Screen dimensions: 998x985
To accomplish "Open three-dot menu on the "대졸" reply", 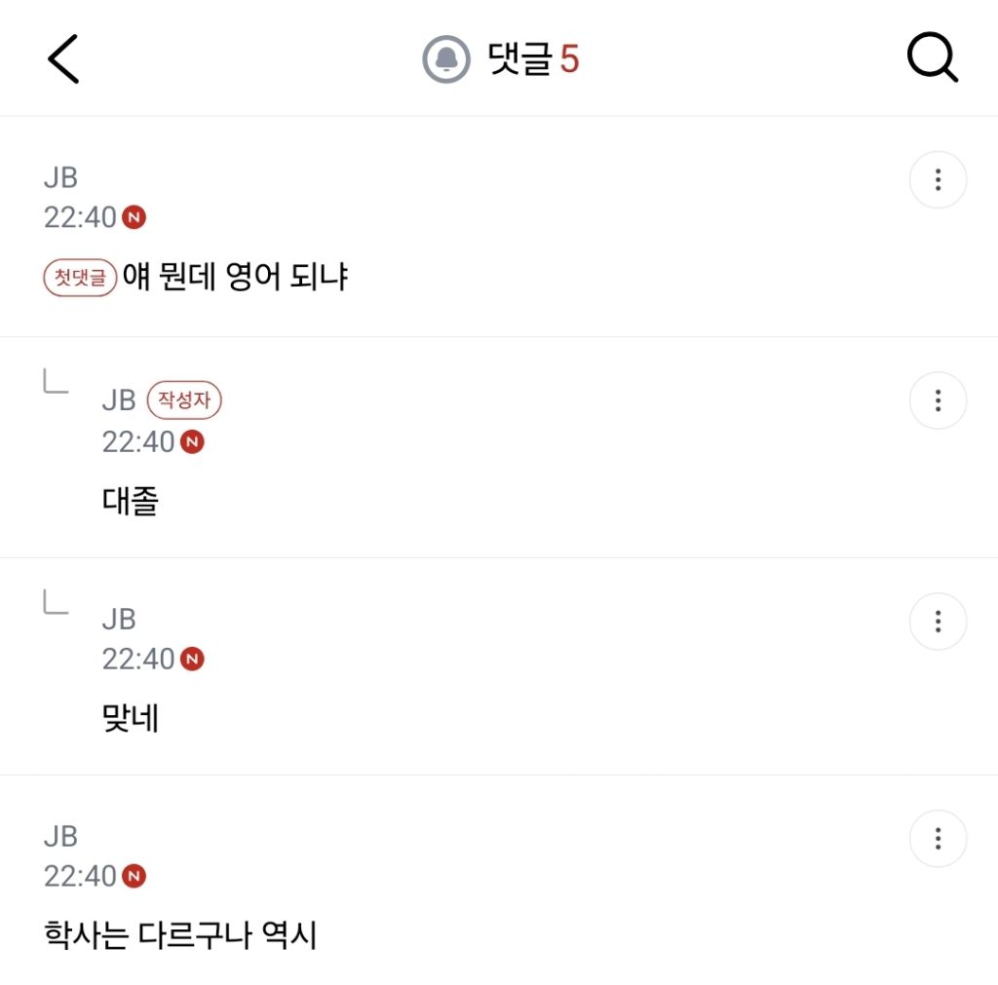I will [938, 400].
